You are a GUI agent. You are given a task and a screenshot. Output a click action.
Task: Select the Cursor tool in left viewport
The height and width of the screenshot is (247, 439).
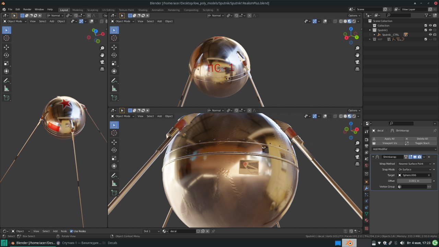point(7,38)
